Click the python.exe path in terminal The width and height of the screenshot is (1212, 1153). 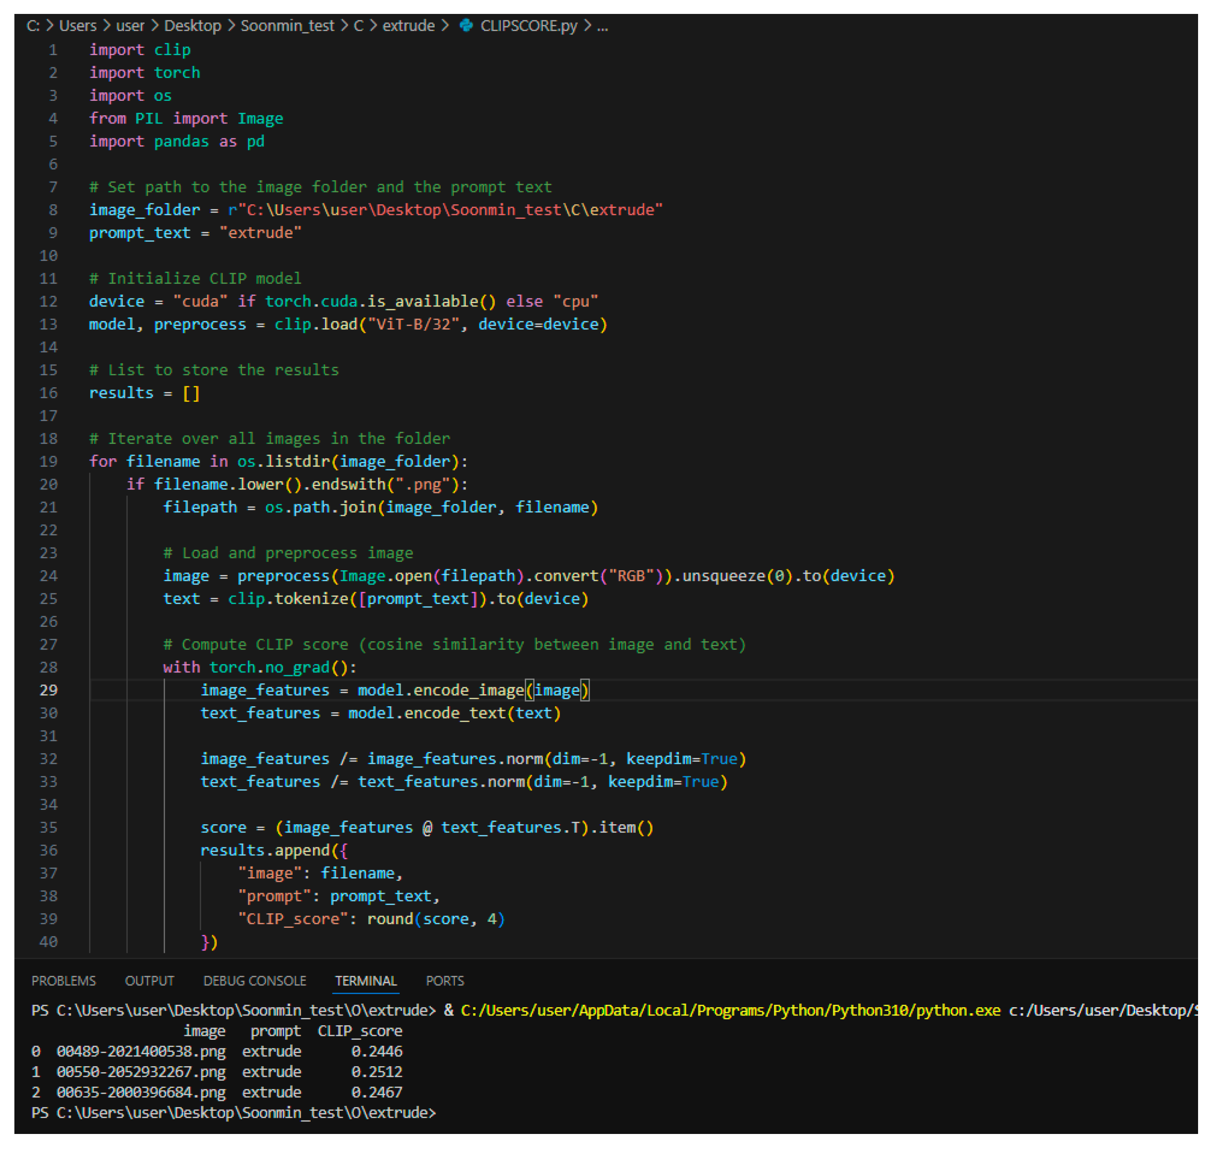tap(730, 1010)
